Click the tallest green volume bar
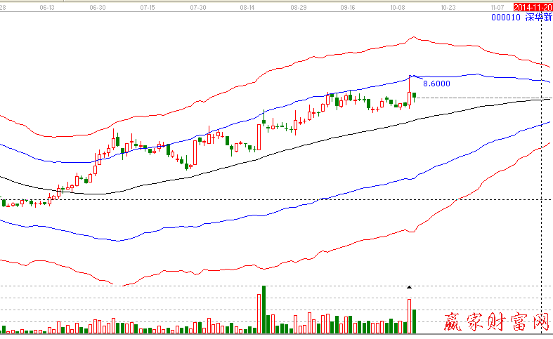 (x=264, y=310)
